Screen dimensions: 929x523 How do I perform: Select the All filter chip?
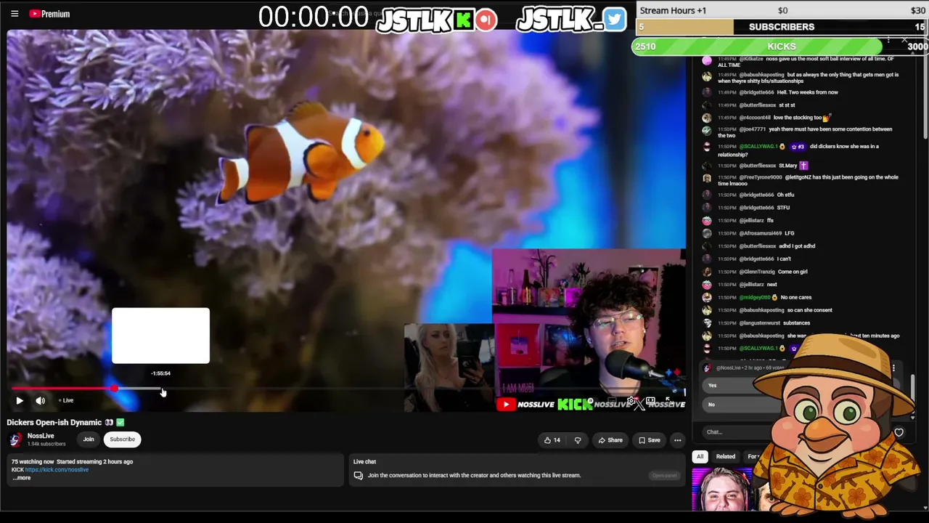coord(700,456)
